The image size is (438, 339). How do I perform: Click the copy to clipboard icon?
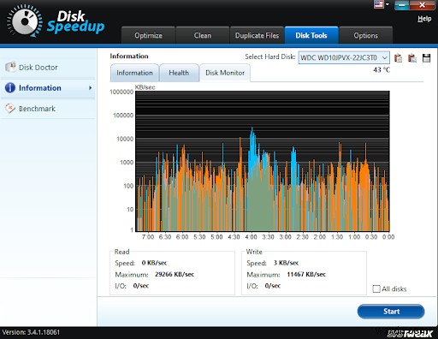tap(398, 57)
